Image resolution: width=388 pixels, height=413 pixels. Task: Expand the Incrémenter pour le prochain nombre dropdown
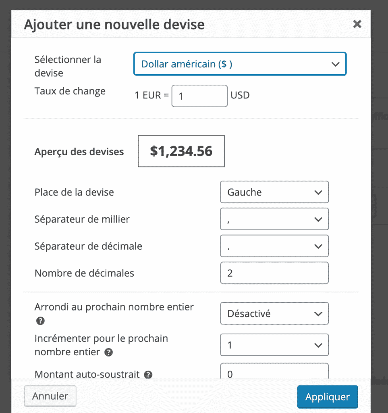[274, 345]
